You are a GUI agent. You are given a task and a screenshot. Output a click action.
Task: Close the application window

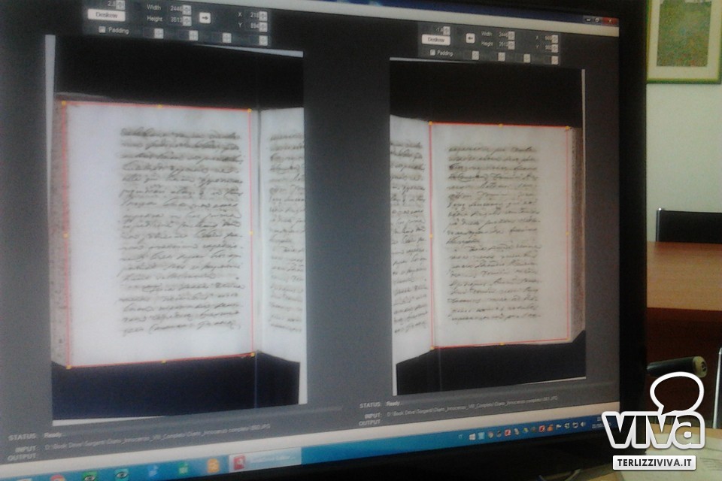pyautogui.click(x=610, y=21)
